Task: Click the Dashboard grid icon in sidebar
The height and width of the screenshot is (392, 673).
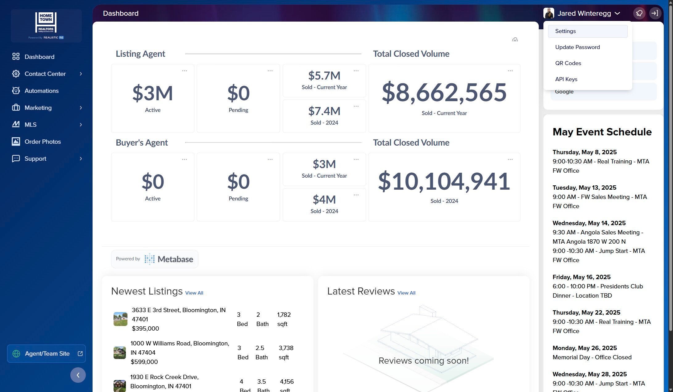Action: [x=16, y=56]
